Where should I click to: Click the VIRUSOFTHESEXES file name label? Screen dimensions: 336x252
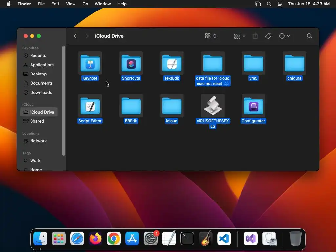(213, 124)
